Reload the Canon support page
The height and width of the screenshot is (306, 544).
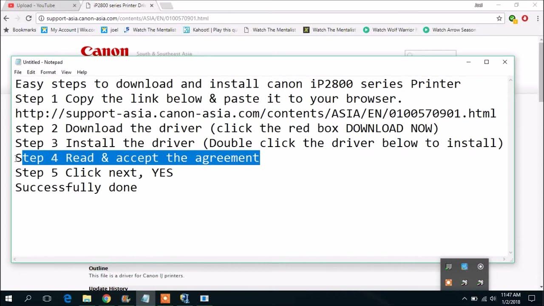28,18
